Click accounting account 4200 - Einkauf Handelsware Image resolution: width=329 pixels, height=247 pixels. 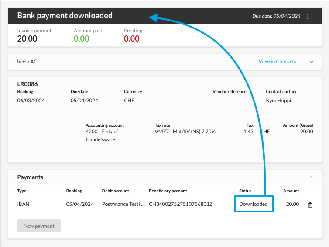(102, 136)
